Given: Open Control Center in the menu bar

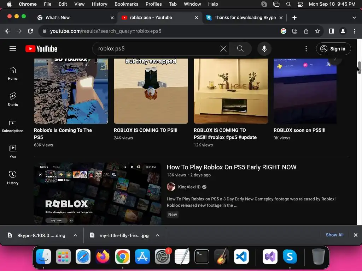Looking at the screenshot, I should [x=300, y=4].
